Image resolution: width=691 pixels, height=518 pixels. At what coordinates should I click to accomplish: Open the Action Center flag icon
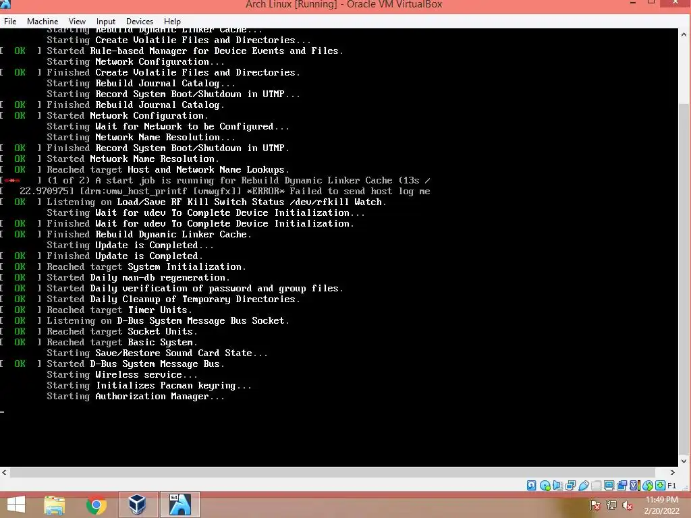click(595, 505)
